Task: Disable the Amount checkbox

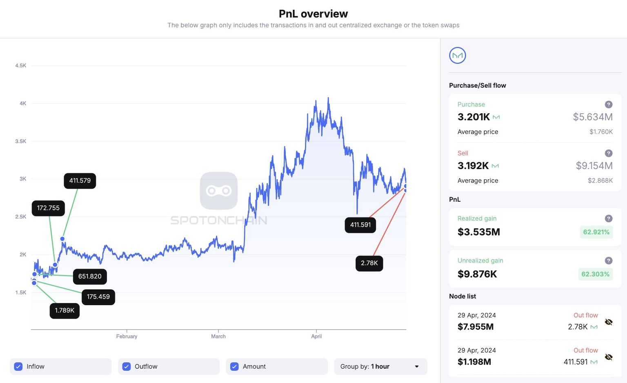Action: pos(234,366)
